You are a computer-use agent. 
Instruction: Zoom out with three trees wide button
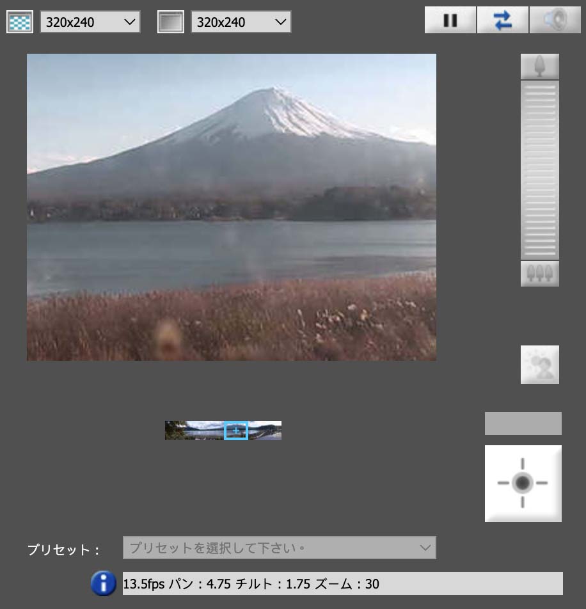[x=540, y=274]
